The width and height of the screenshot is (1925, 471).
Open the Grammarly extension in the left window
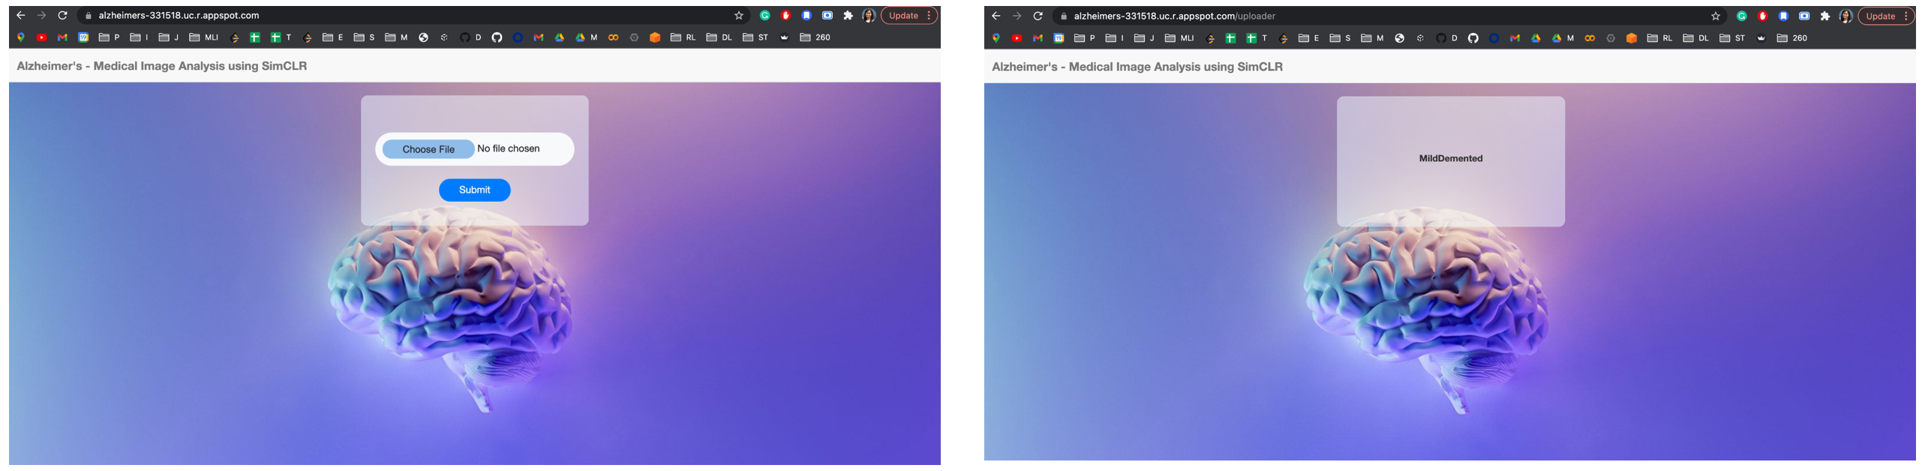point(765,16)
